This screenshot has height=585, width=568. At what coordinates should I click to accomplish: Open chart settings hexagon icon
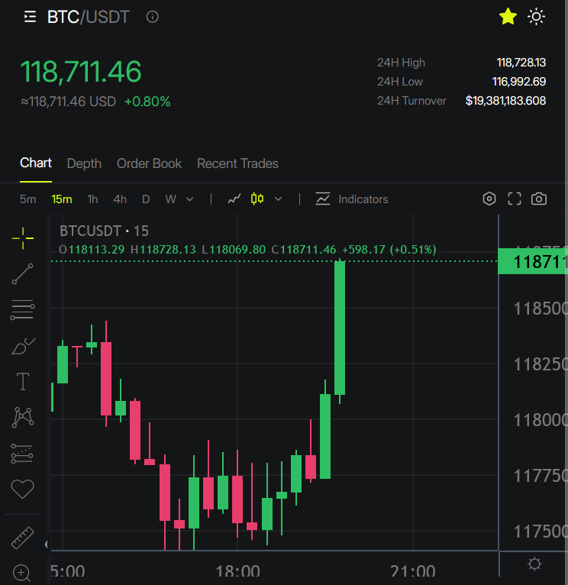coord(489,199)
